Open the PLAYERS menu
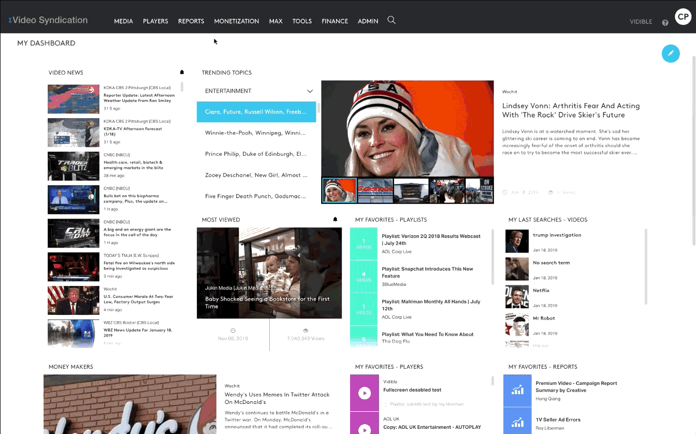The height and width of the screenshot is (434, 696). tap(155, 21)
